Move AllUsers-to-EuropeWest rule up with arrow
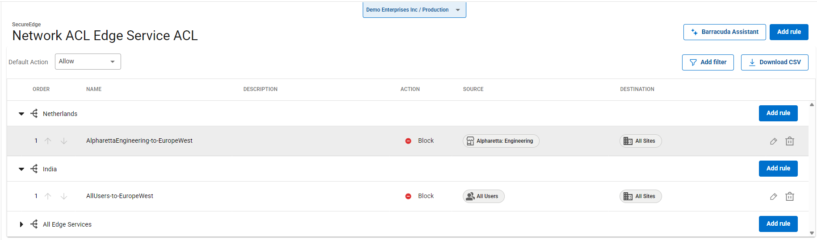The height and width of the screenshot is (240, 817). [x=48, y=196]
